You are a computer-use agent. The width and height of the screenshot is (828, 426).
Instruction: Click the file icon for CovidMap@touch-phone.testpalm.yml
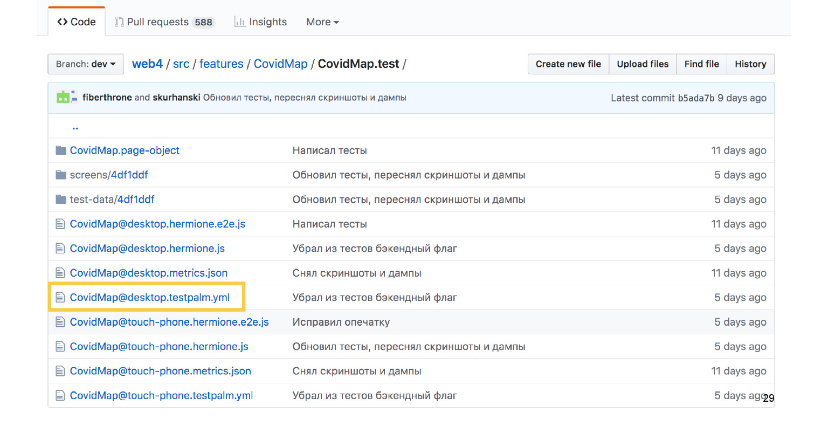(60, 395)
